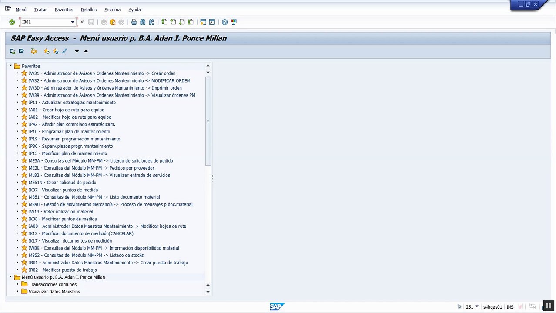Click star icon beside IP42 Añadir plan
Image resolution: width=556 pixels, height=313 pixels.
pos(24,124)
